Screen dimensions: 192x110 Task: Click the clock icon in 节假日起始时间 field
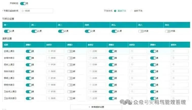pyautogui.click(x=23, y=11)
